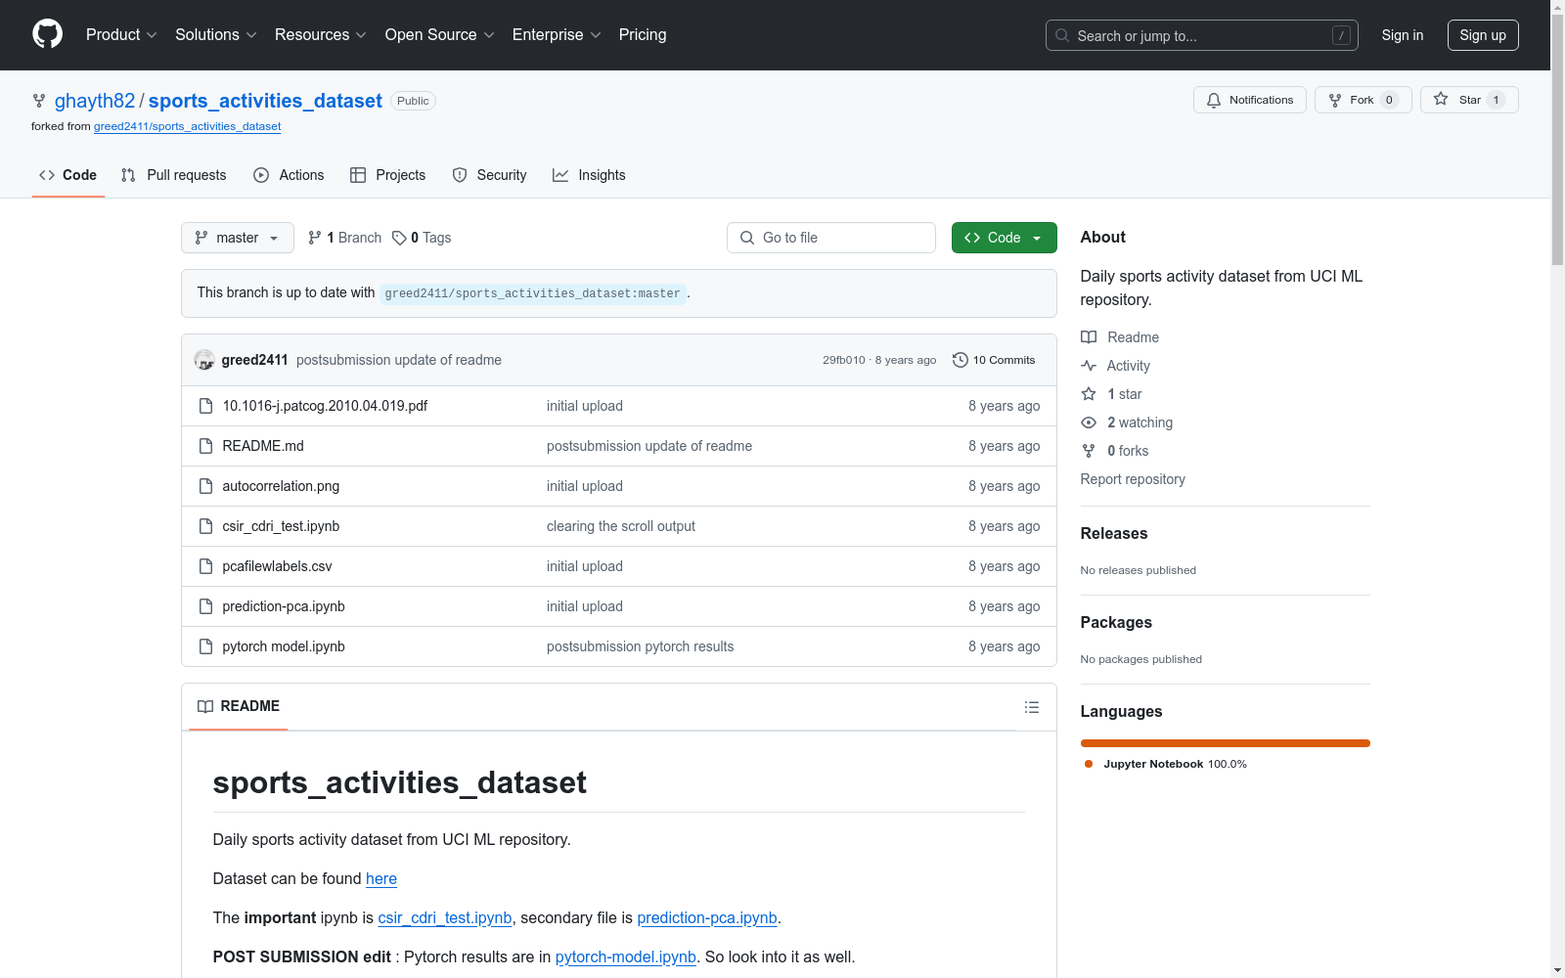The image size is (1565, 978).
Task: Click the commits history clock icon
Action: point(961,360)
